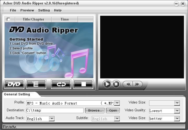Click the Open destination button
188x130 pixels.
[113, 110]
